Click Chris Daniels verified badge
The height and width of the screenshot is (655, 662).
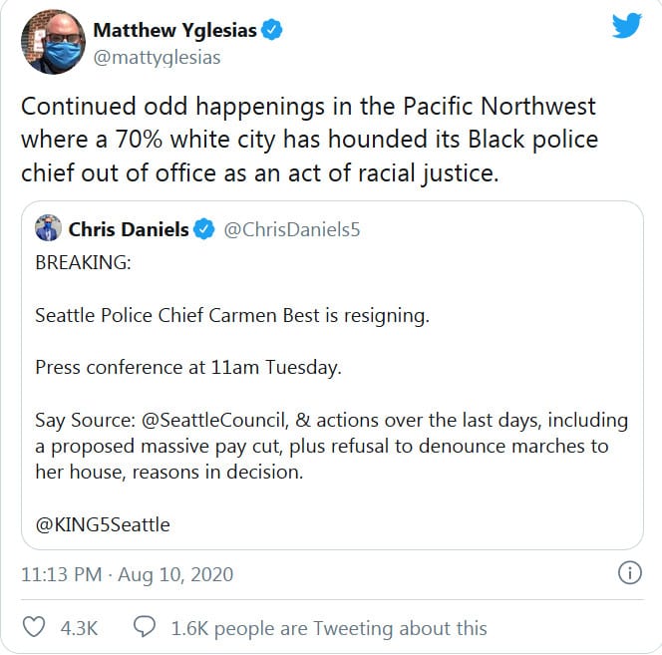(x=203, y=230)
